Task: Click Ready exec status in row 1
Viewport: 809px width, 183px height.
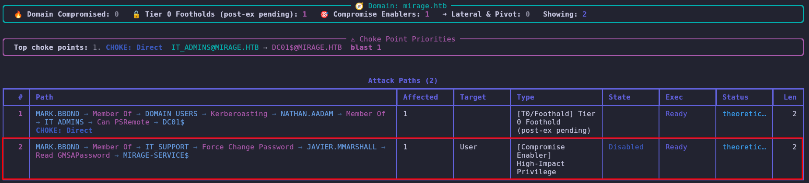Action: [676, 114]
